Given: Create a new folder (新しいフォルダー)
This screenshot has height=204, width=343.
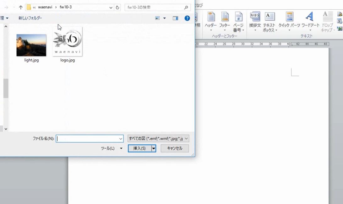Looking at the screenshot, I should (x=30, y=18).
